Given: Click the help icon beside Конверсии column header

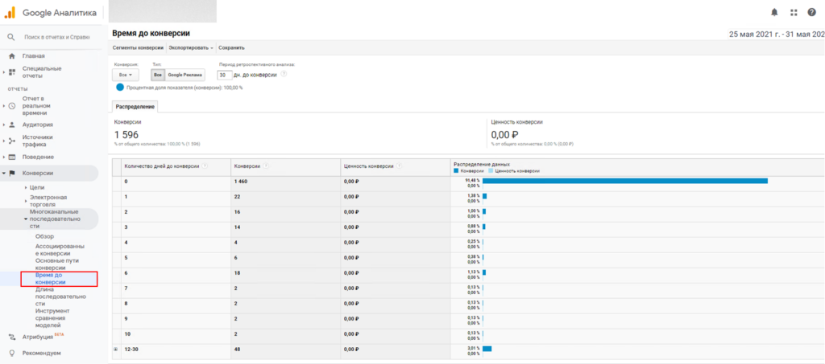Looking at the screenshot, I should (266, 166).
